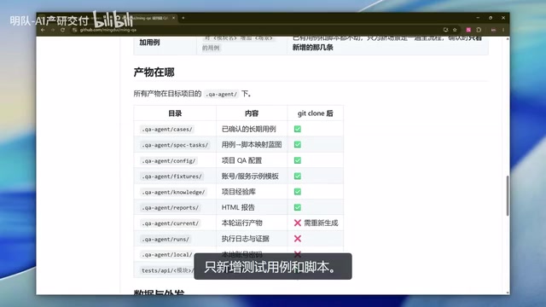Click the .qa-agent/spec-tasks/ cell

point(175,145)
